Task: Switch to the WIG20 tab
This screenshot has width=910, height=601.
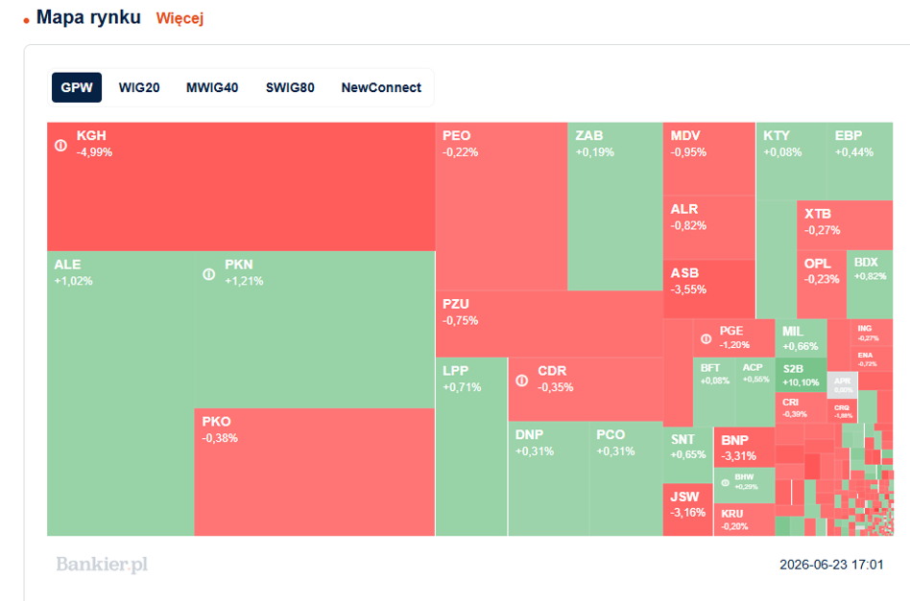Action: (x=139, y=87)
